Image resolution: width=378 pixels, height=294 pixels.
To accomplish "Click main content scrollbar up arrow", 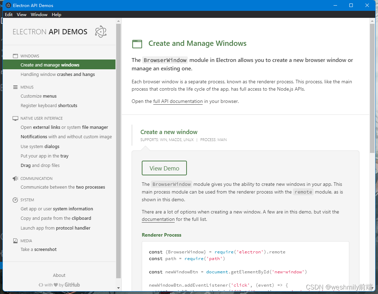I will pyautogui.click(x=372, y=21).
